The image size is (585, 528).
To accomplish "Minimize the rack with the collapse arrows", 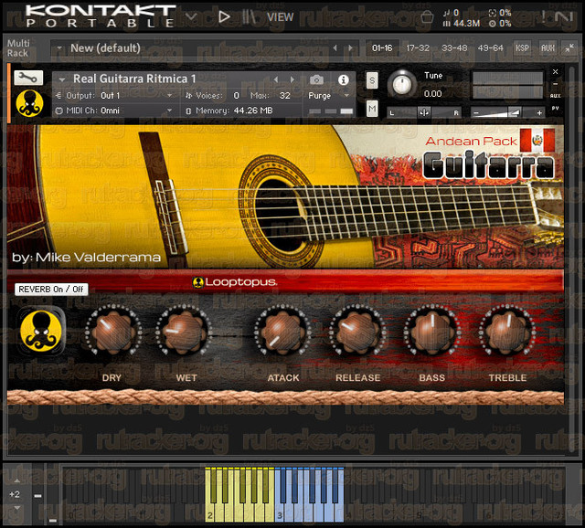I will (x=569, y=48).
